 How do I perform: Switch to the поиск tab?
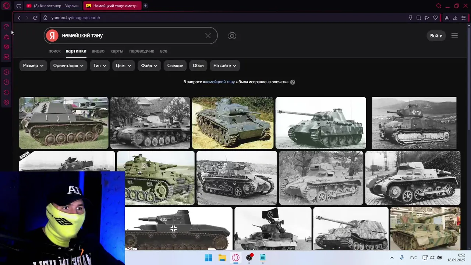click(54, 51)
